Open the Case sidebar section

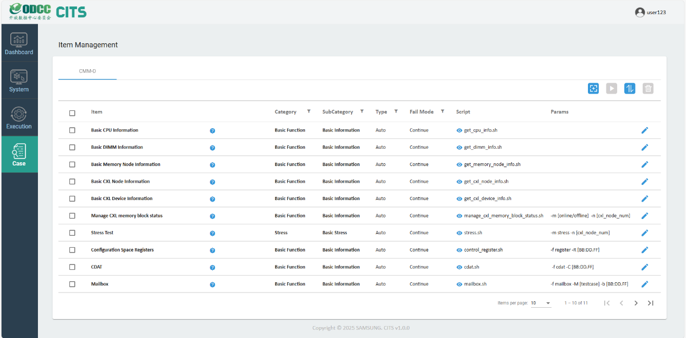pyautogui.click(x=19, y=155)
